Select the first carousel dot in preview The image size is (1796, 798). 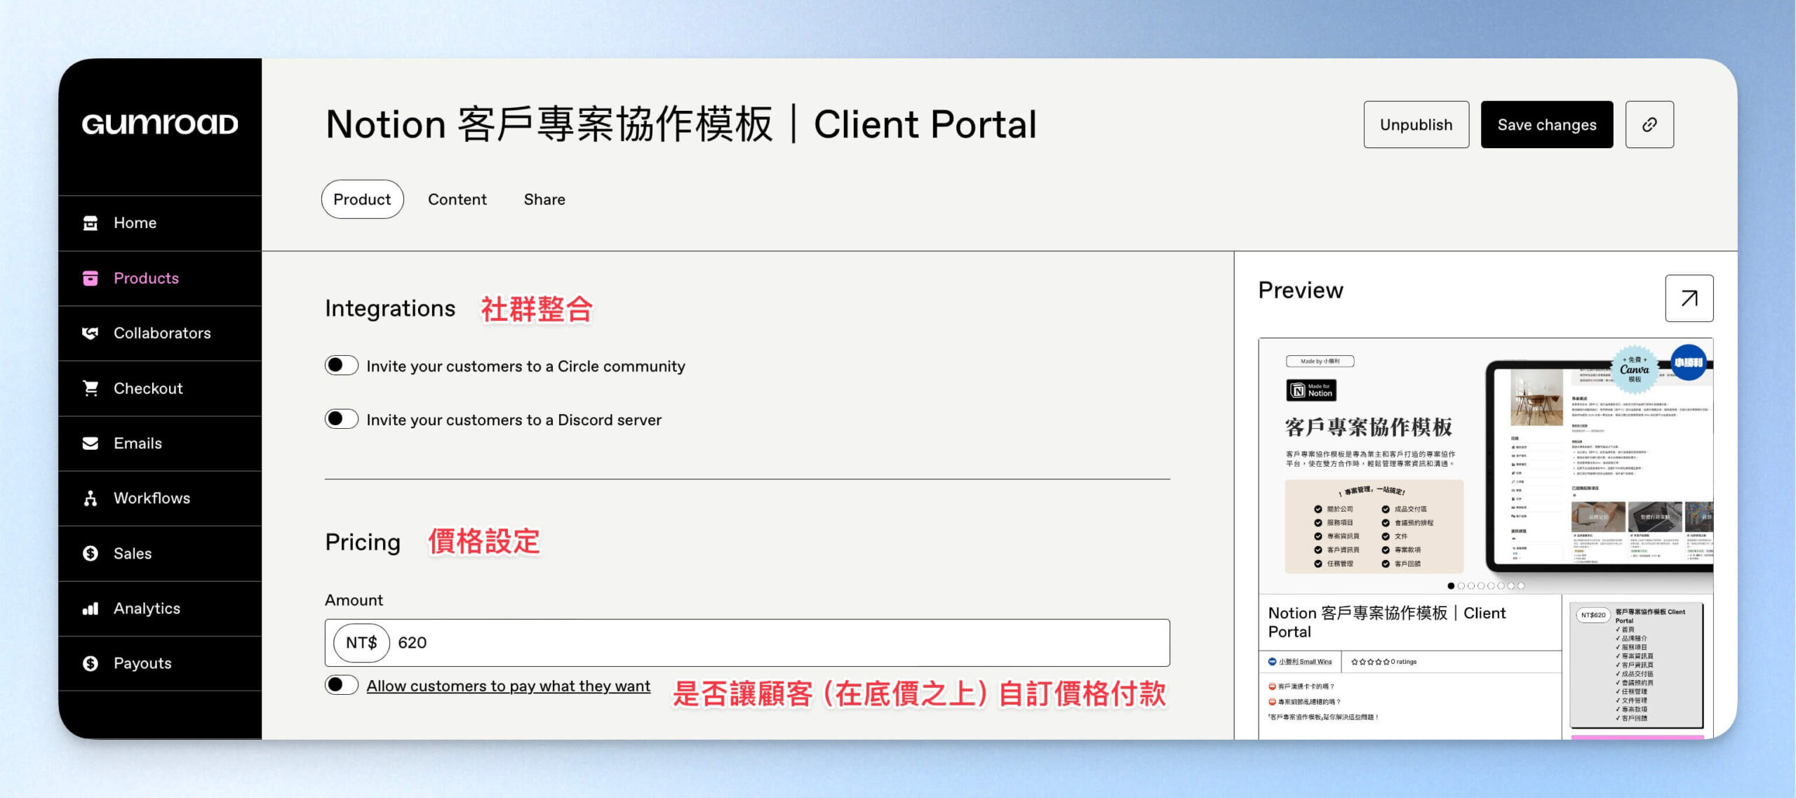(1451, 586)
